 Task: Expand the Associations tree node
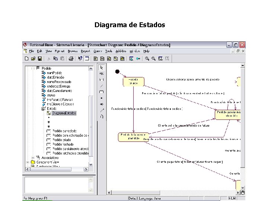[33, 158]
